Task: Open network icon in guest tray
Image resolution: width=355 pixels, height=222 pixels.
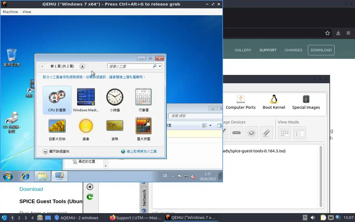Action: click(186, 176)
